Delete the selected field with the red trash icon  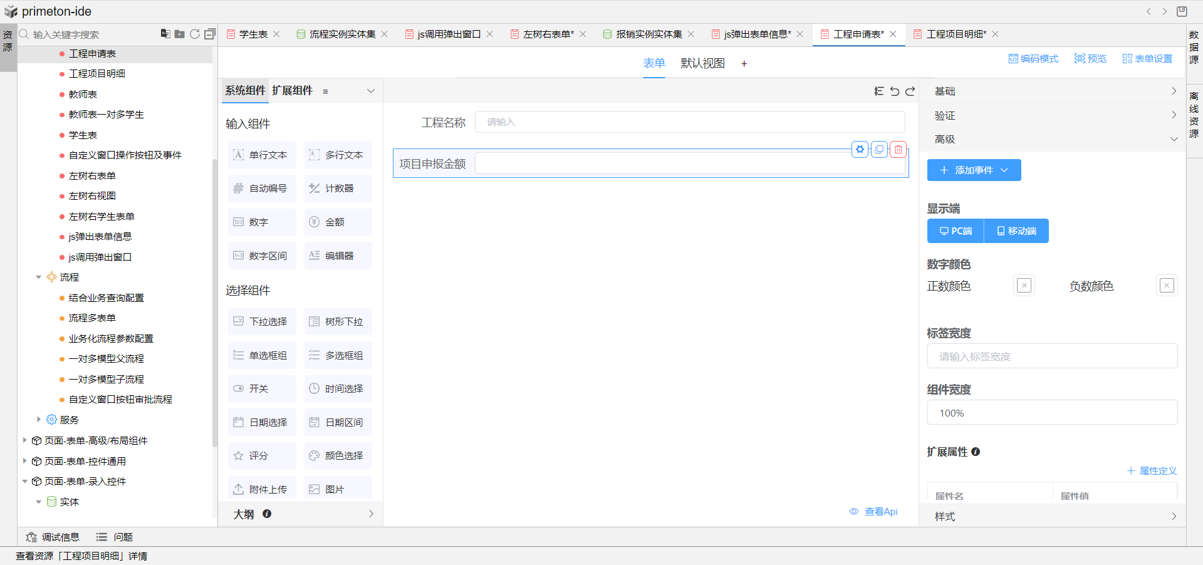click(x=898, y=149)
